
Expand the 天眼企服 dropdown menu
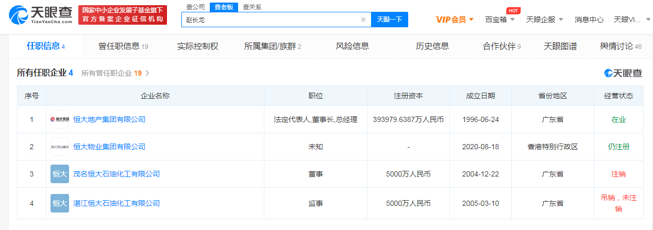click(544, 20)
